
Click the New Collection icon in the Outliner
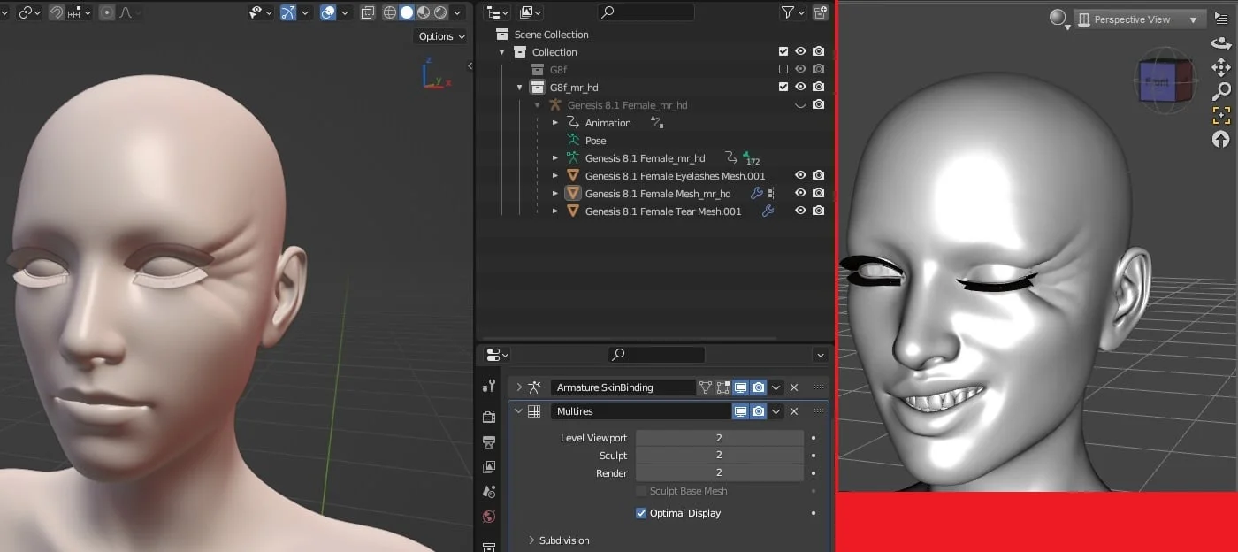(x=822, y=11)
